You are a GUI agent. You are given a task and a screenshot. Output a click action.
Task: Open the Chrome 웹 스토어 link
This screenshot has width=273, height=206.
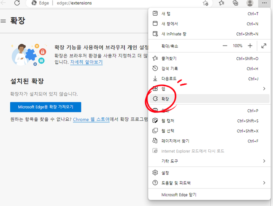(x=91, y=119)
